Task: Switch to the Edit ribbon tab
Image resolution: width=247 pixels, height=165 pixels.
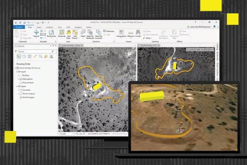Action: point(68,27)
